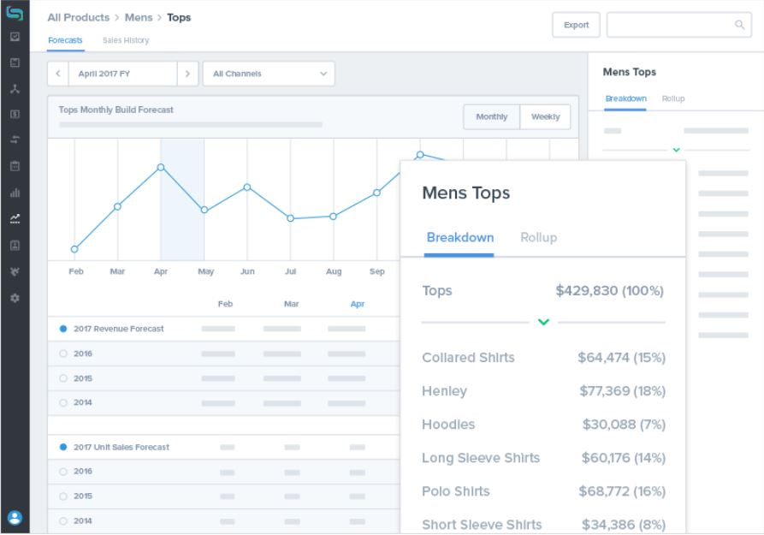Click the Sep data point on chart
This screenshot has width=764, height=535.
tap(376, 193)
